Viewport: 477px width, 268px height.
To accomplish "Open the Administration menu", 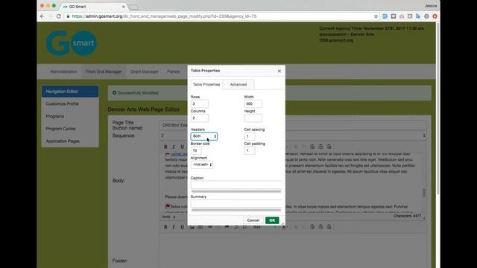I will (63, 71).
